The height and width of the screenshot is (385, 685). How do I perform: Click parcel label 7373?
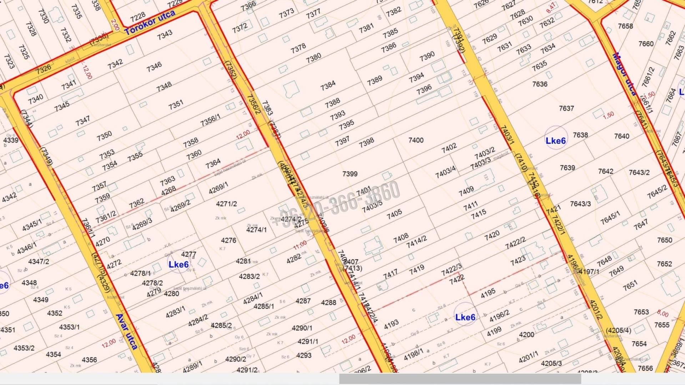(286, 14)
